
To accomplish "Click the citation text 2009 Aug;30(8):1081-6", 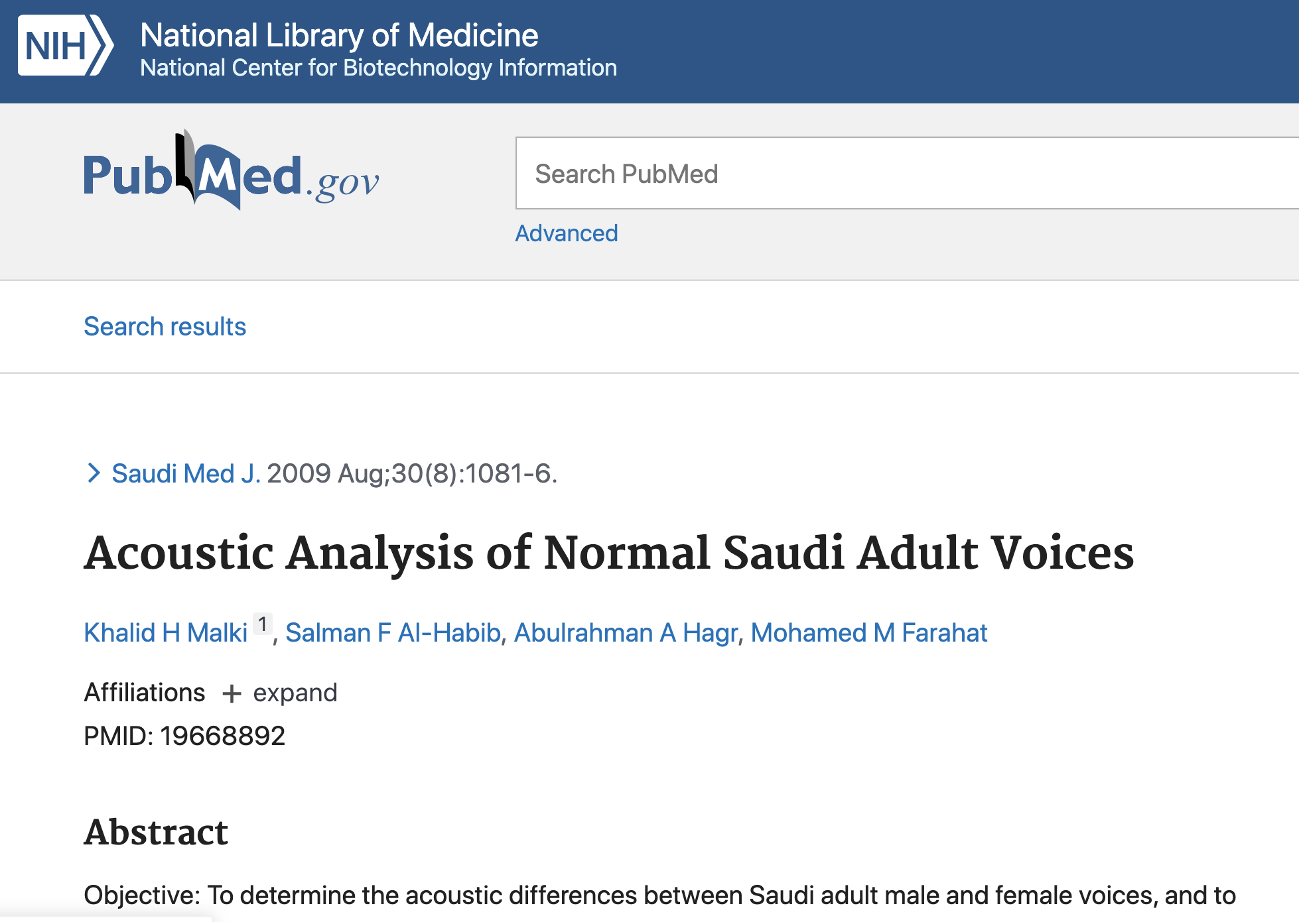I will coord(411,473).
